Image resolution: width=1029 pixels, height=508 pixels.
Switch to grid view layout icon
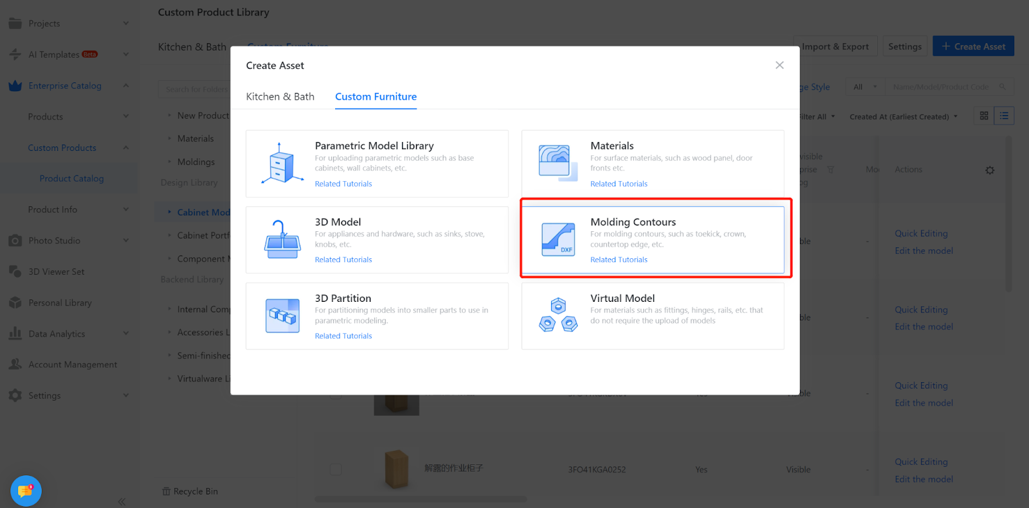coord(984,116)
